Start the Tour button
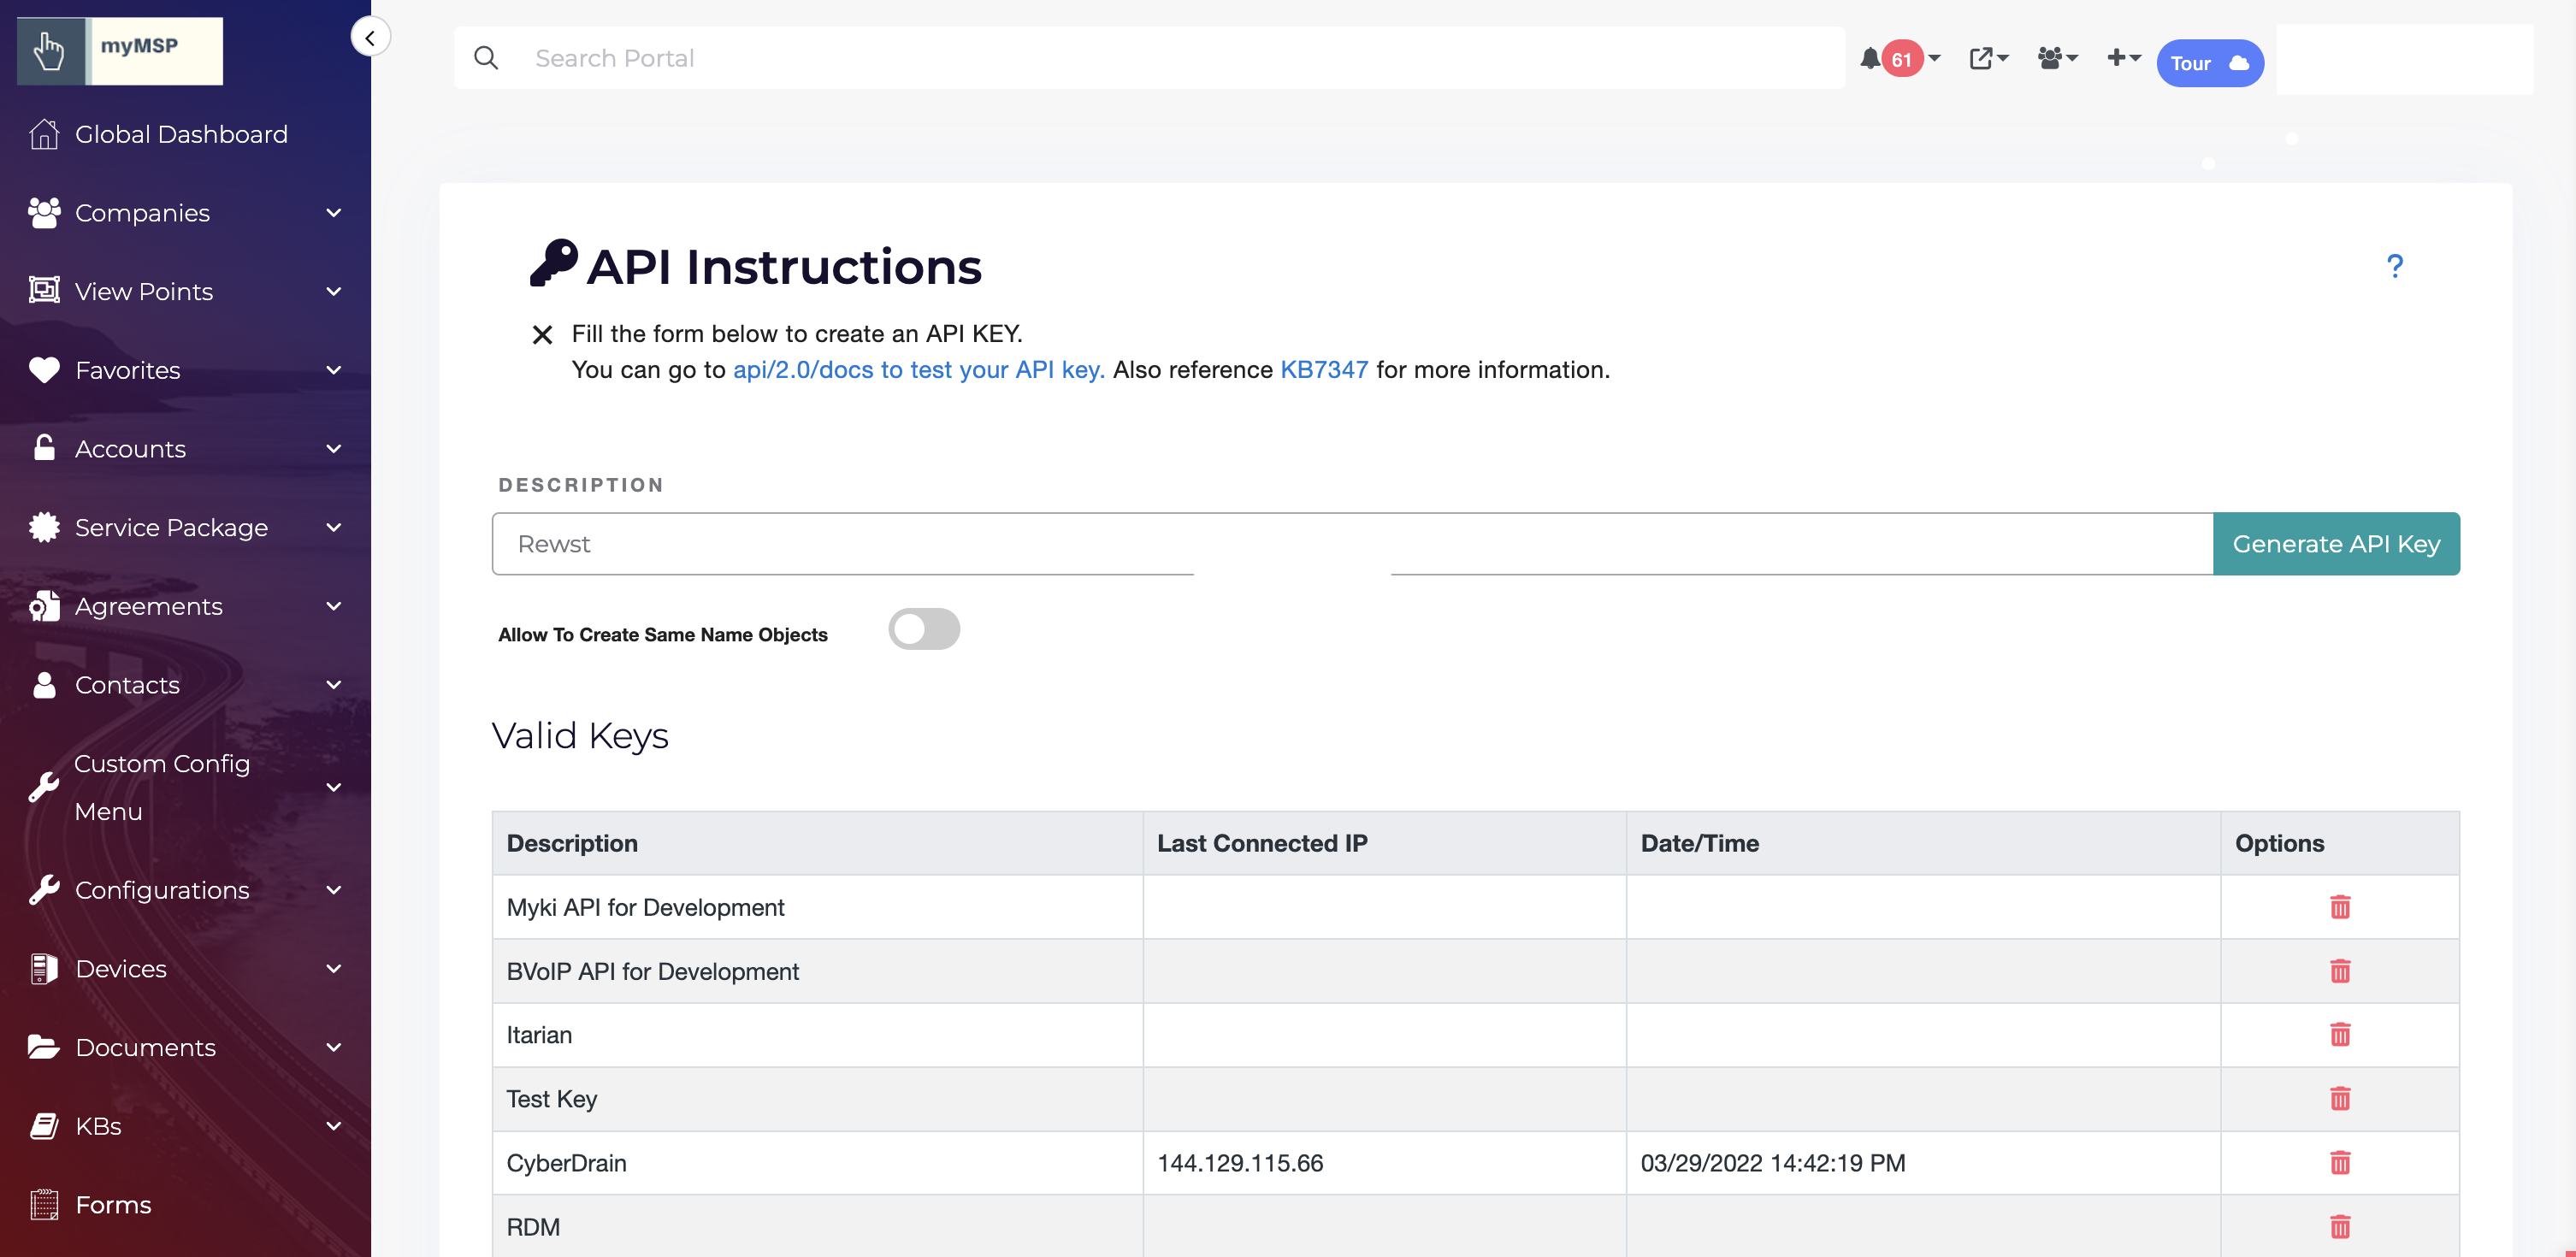The height and width of the screenshot is (1257, 2576). tap(2208, 63)
